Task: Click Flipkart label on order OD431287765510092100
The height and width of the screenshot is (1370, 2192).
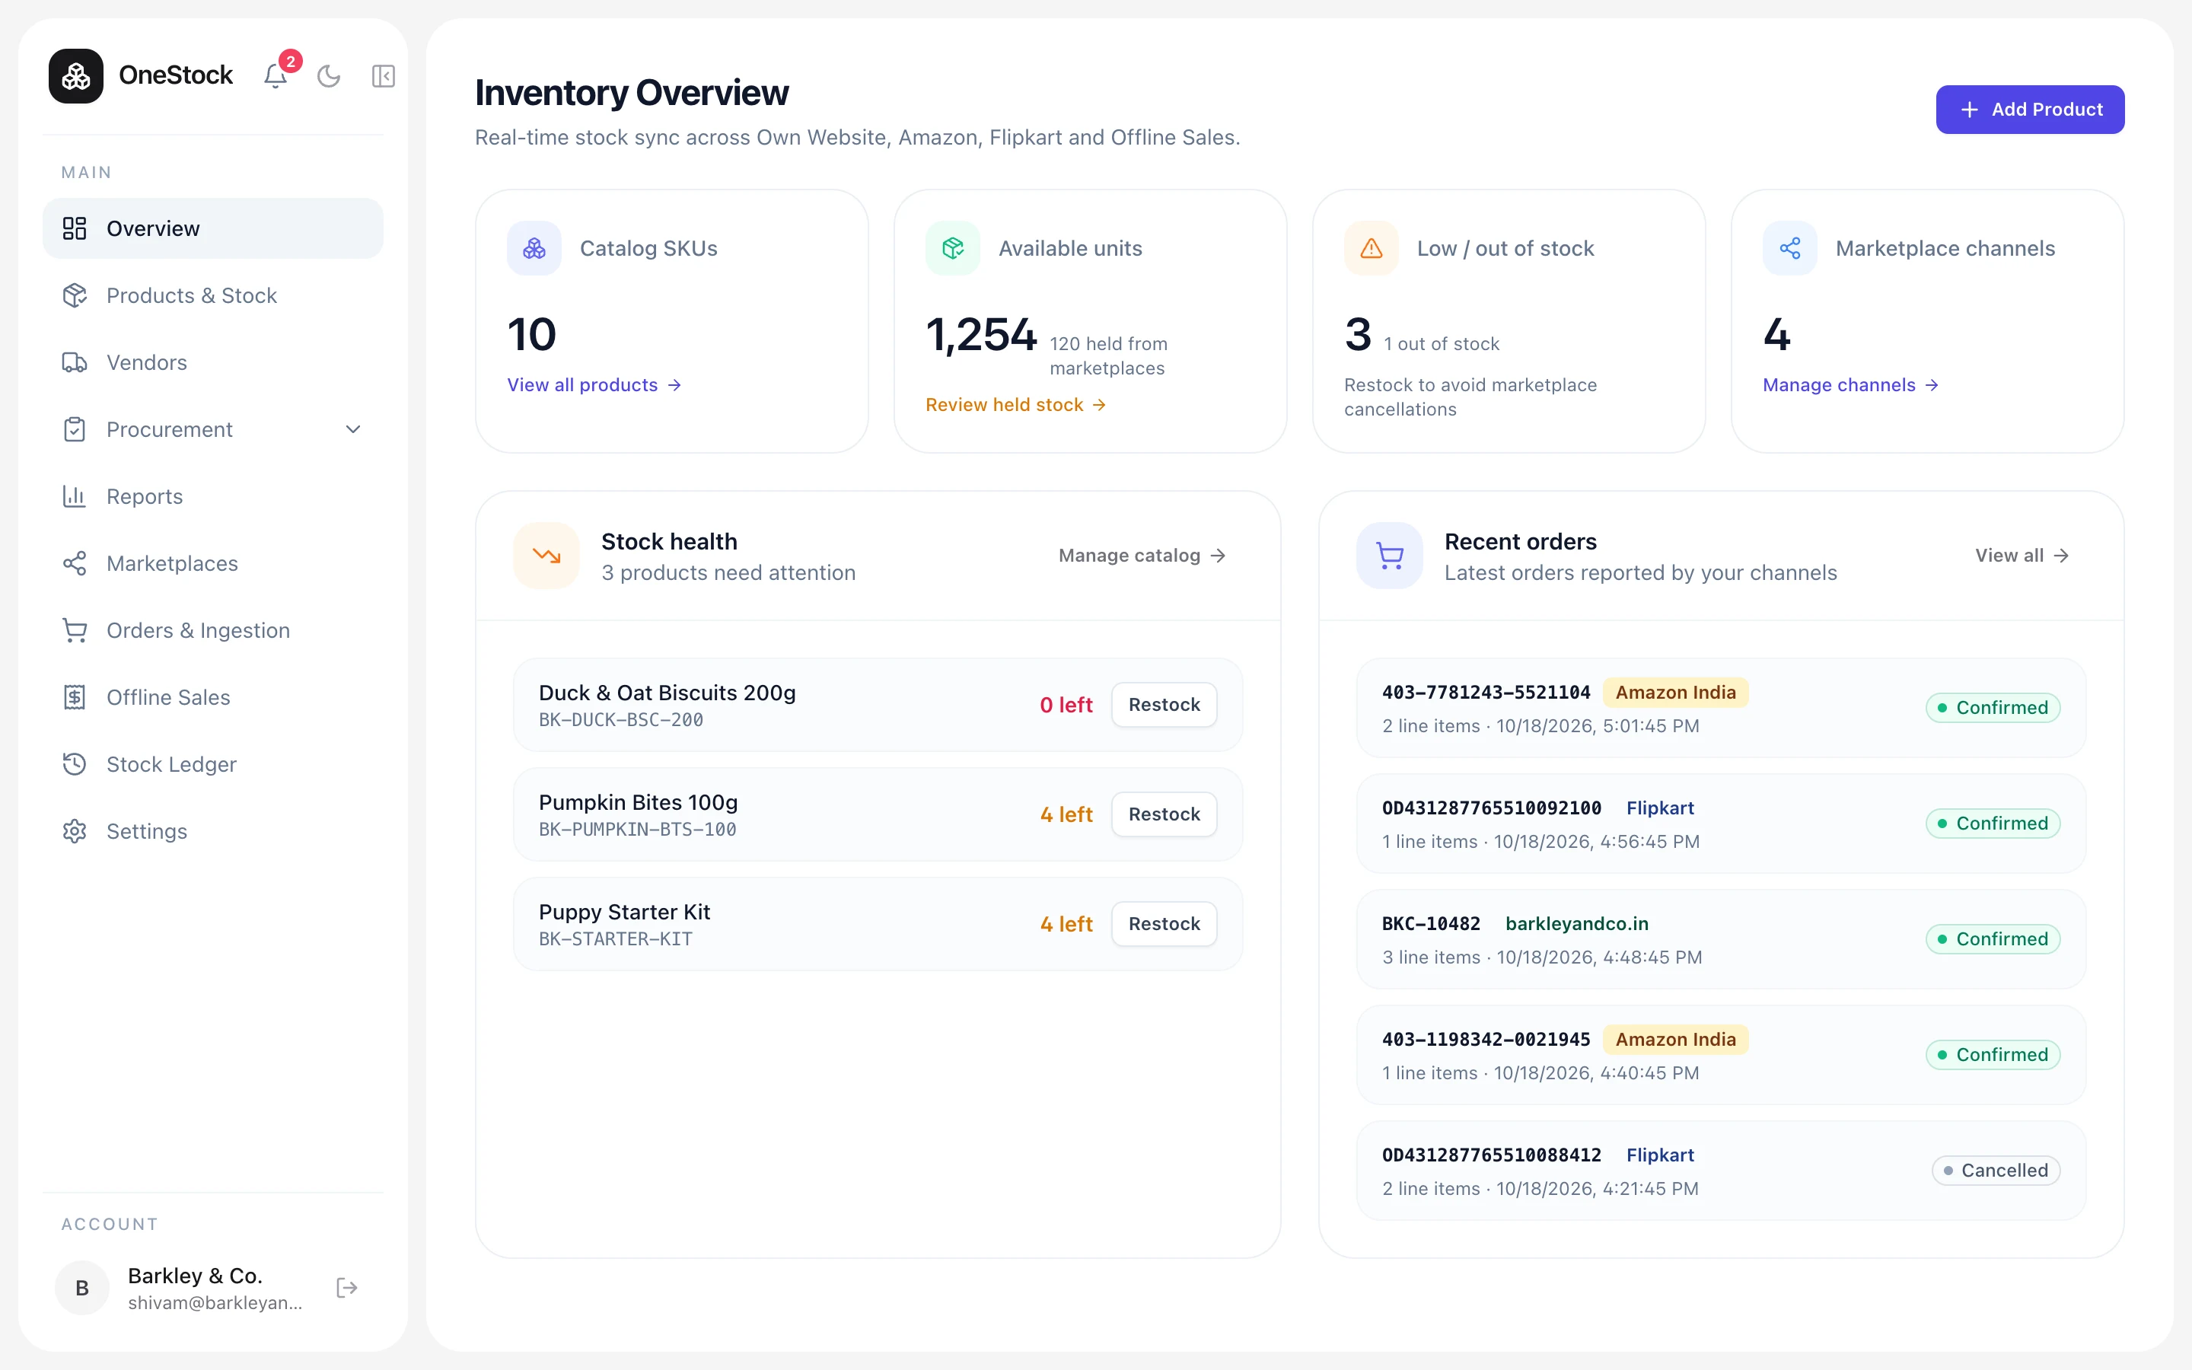Action: pos(1659,808)
